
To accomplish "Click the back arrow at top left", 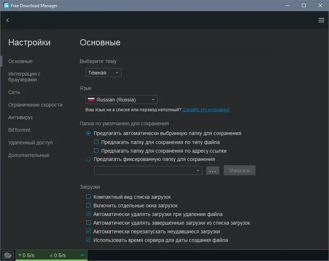I will (x=7, y=20).
